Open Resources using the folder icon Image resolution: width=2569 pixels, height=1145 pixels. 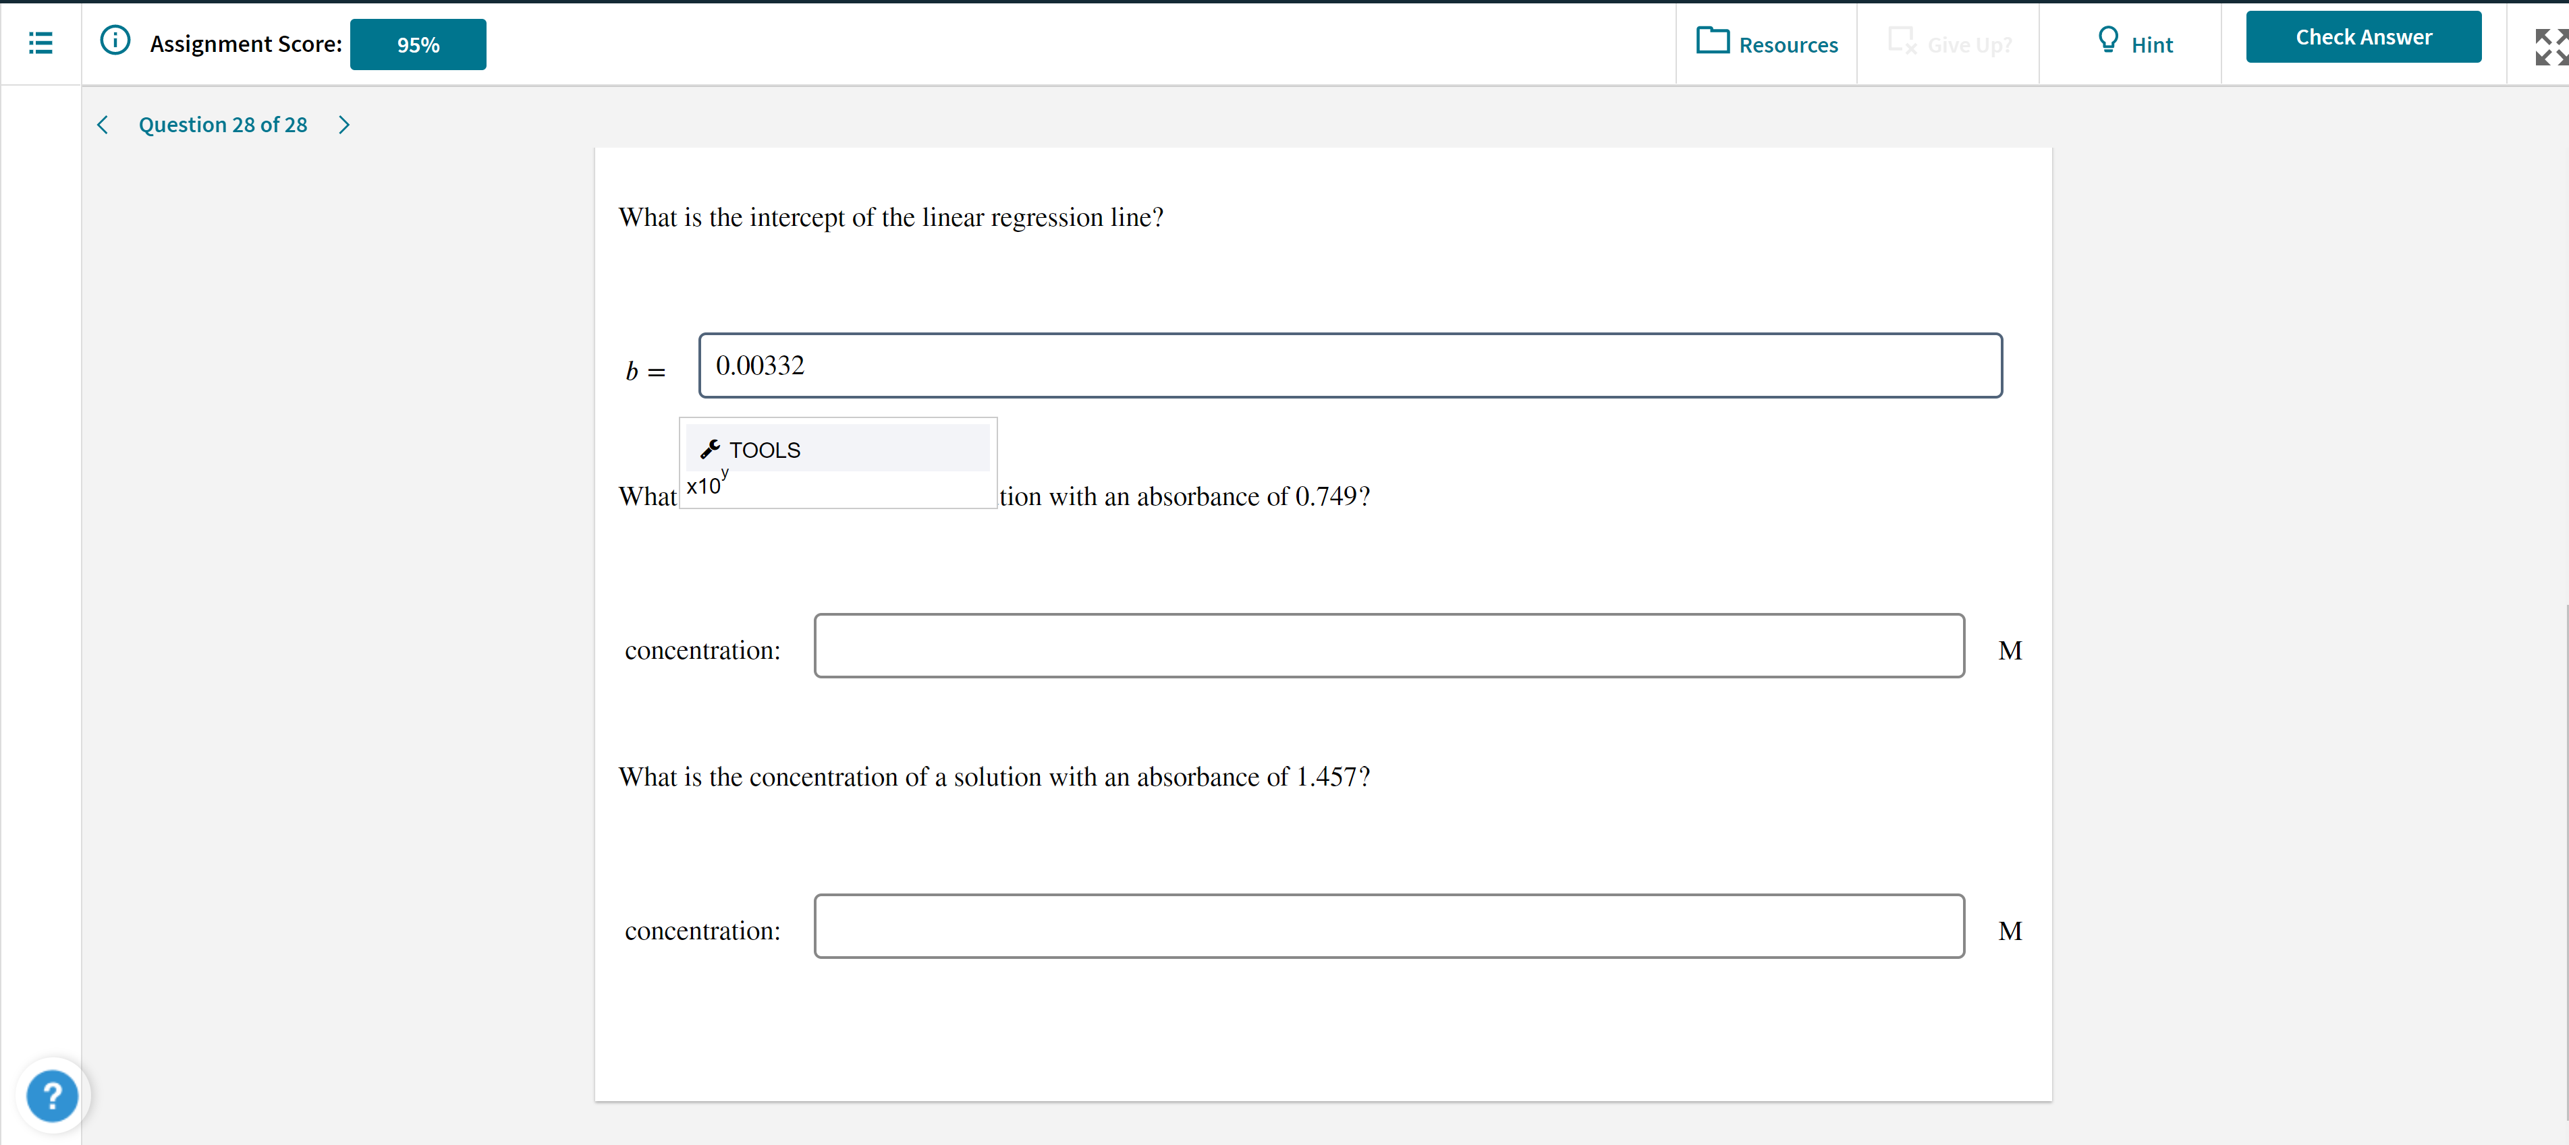(1713, 42)
